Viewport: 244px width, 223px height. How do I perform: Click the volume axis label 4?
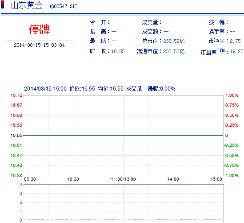tap(21, 185)
